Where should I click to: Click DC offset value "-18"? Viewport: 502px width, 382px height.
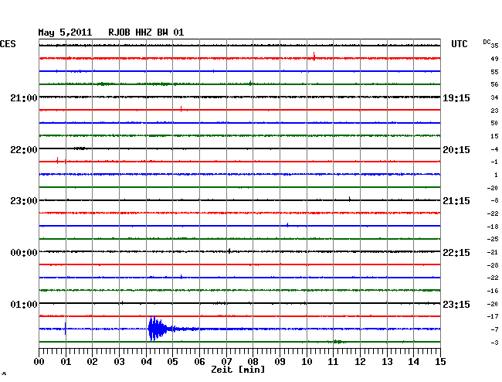(493, 227)
